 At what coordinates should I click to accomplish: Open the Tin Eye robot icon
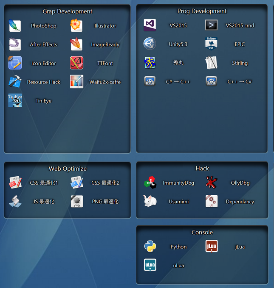15,100
